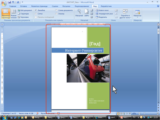Click Число слов in status bar

pos(26,113)
